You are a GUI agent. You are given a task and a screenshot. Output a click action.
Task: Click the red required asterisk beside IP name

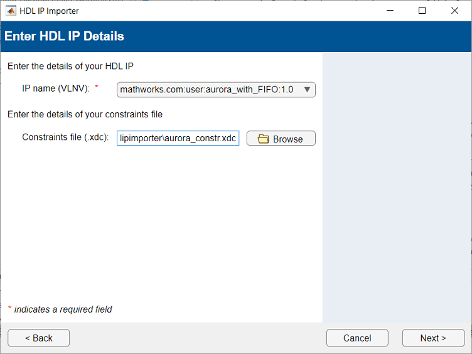[97, 88]
